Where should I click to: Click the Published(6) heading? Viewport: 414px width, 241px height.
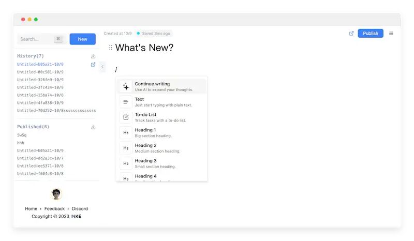click(x=33, y=126)
